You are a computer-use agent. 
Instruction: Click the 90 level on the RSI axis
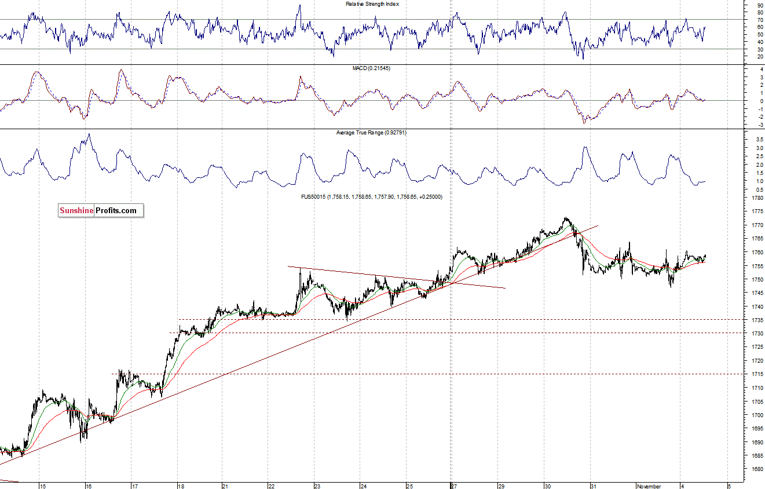(x=760, y=5)
